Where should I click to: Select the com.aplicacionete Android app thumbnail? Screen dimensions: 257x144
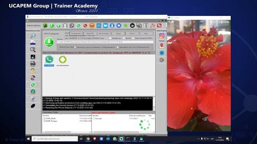click(63, 61)
